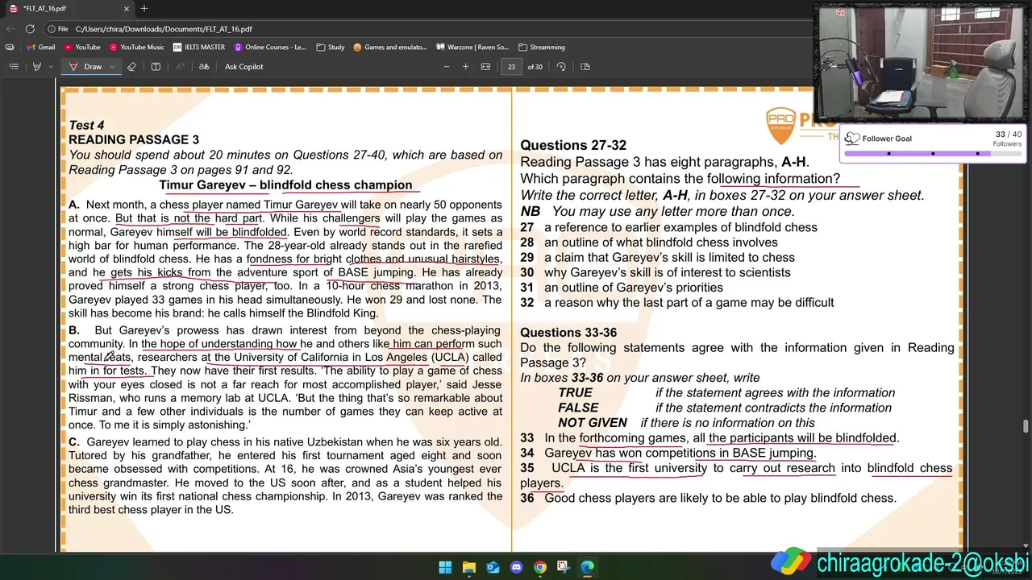Click the Fit to width icon
This screenshot has height=580, width=1032.
485,67
